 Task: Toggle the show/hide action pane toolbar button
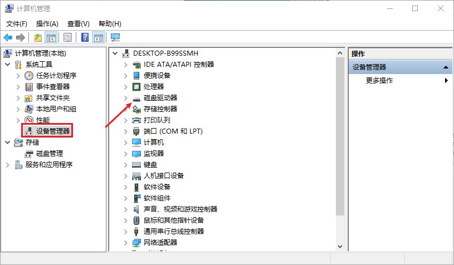click(99, 37)
